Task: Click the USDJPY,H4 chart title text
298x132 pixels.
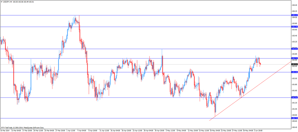Action: coord(7,1)
